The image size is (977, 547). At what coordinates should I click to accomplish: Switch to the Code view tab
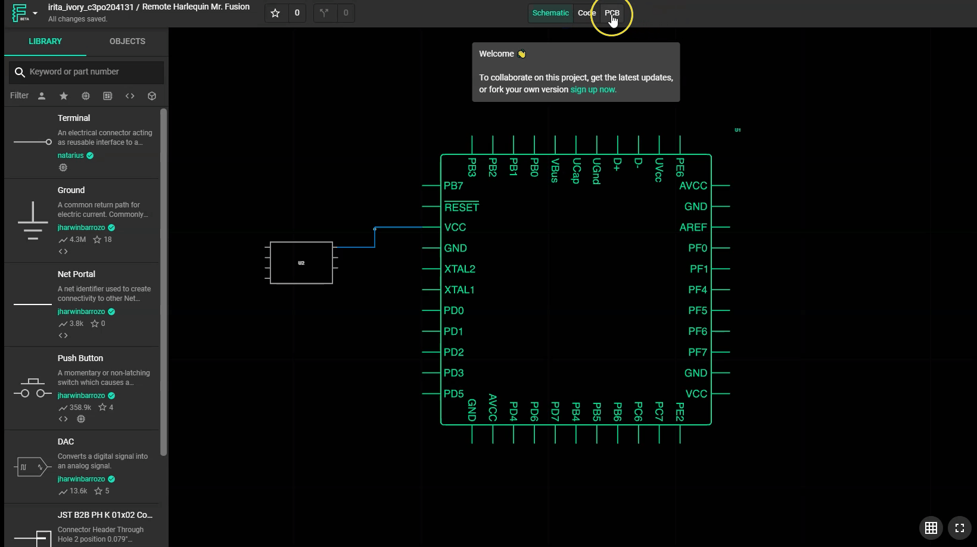click(586, 13)
